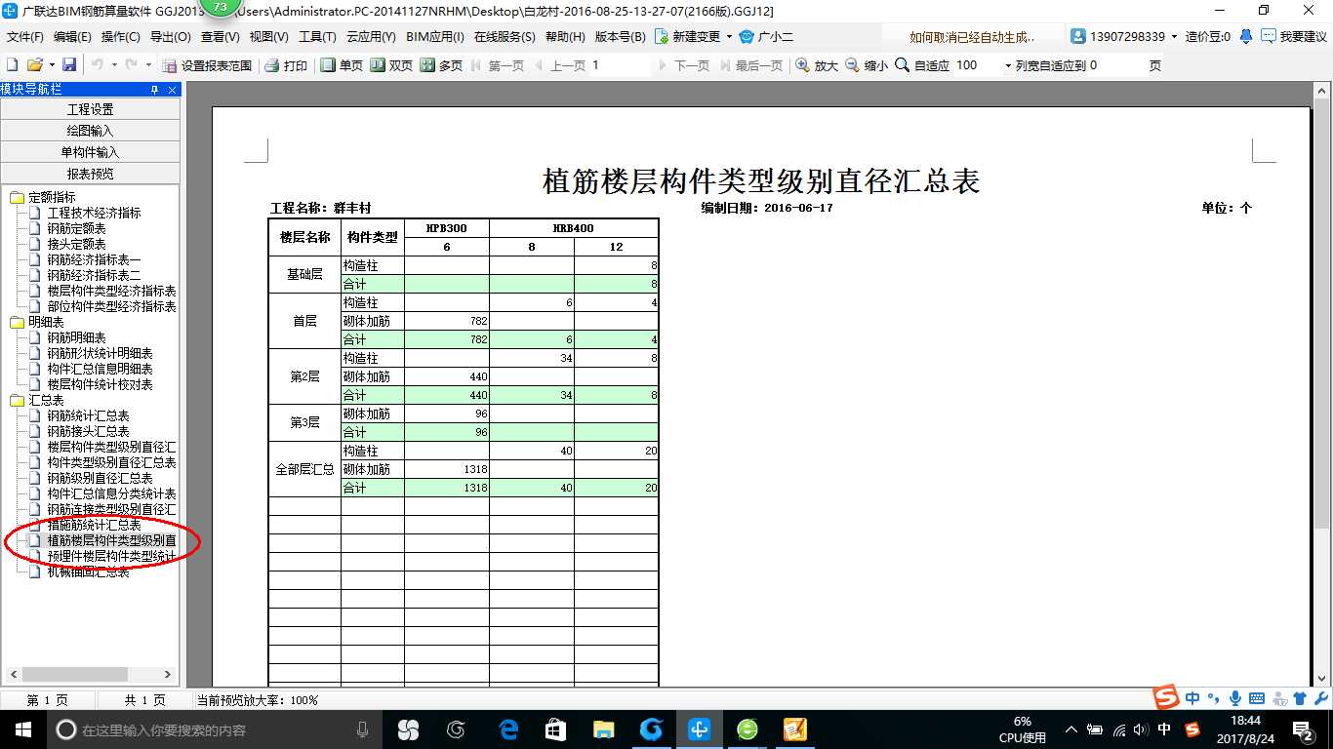This screenshot has width=1333, height=749.
Task: Click the 放大 zoom in button
Action: point(817,65)
